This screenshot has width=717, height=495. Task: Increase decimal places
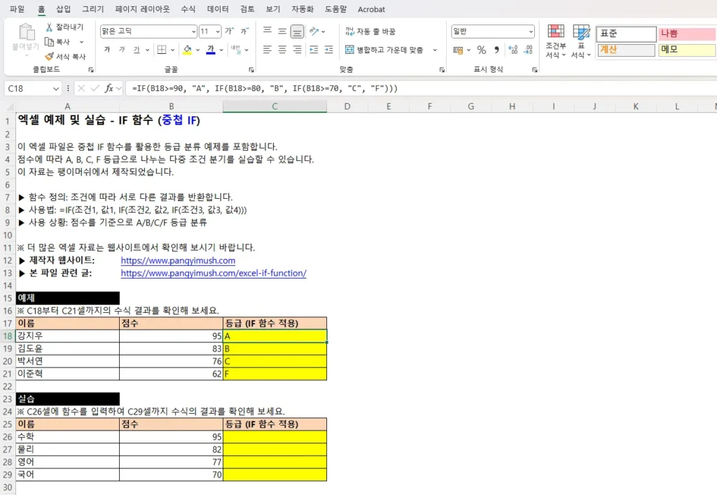(513, 50)
